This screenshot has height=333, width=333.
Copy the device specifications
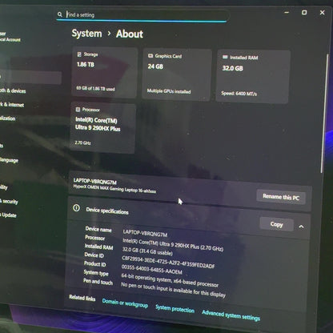click(276, 224)
